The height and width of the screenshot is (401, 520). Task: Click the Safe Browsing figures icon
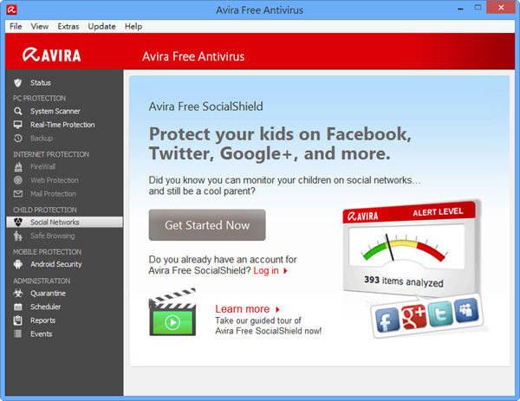(18, 236)
